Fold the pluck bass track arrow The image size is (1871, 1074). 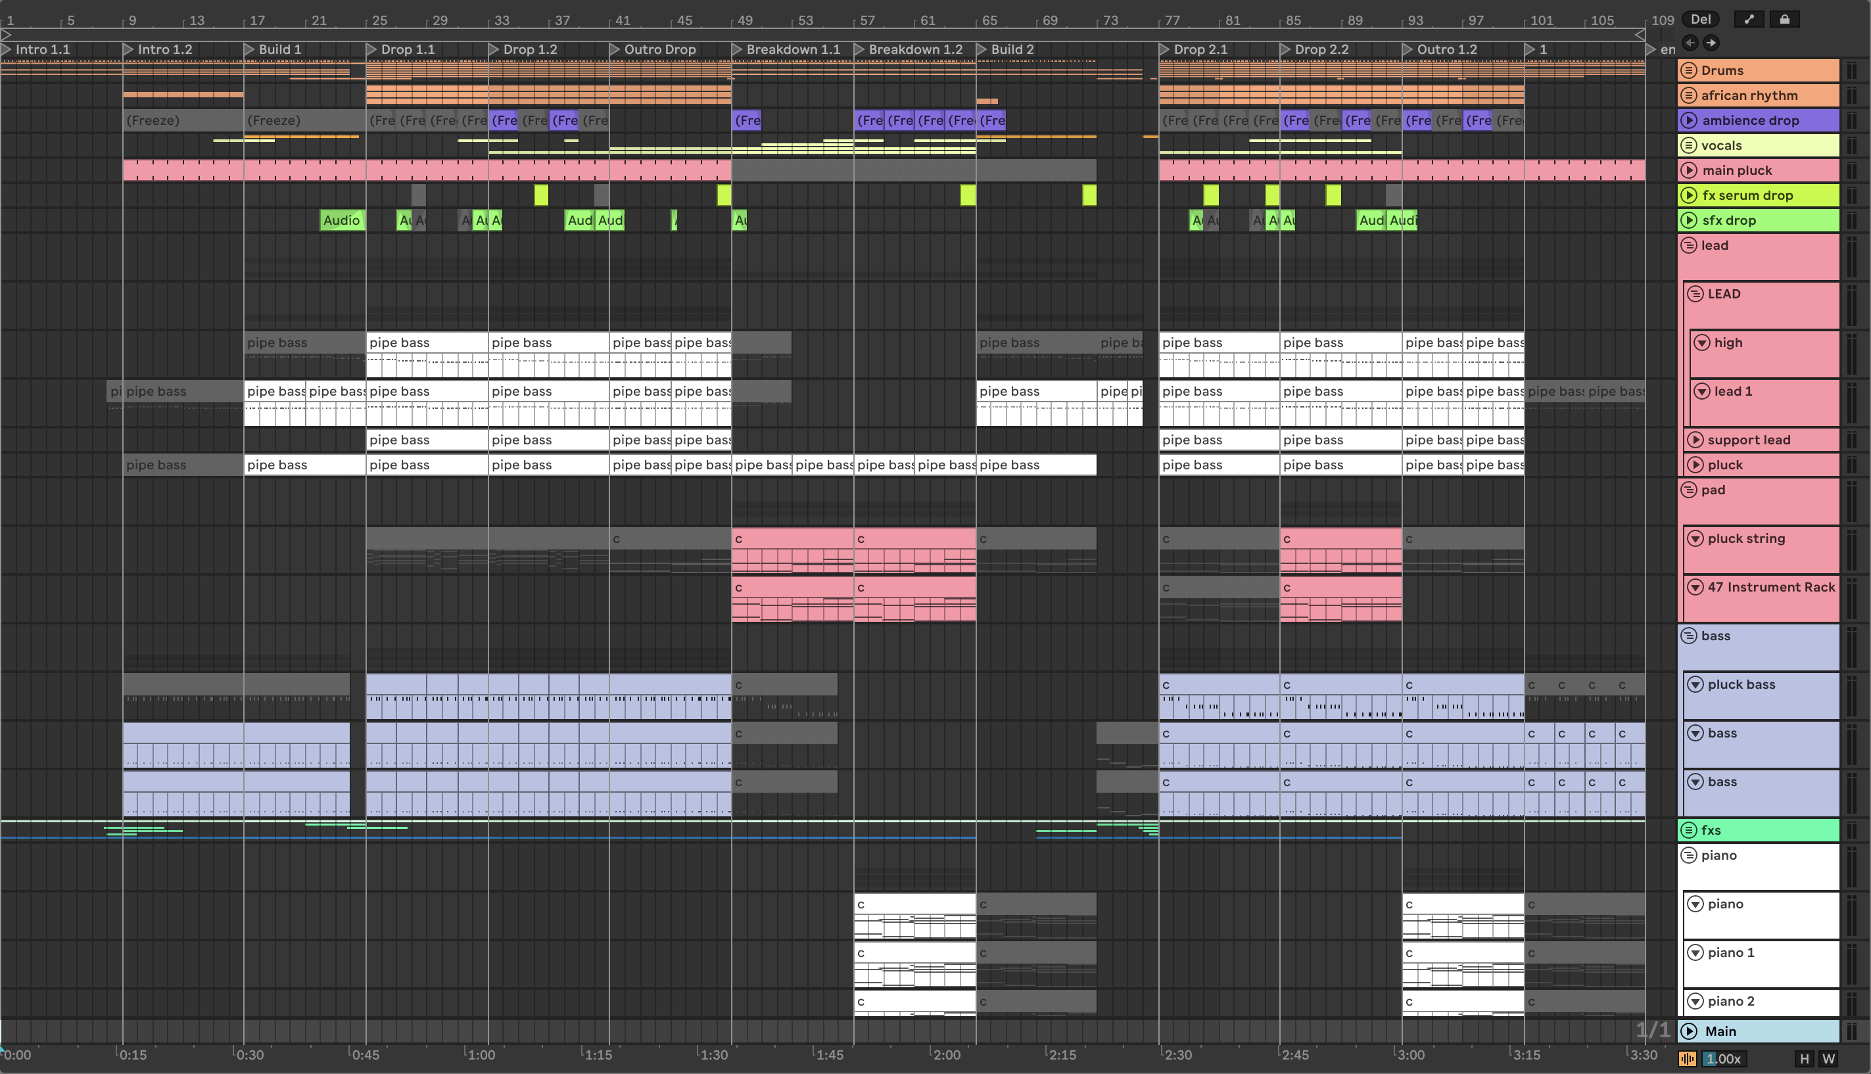pos(1695,684)
